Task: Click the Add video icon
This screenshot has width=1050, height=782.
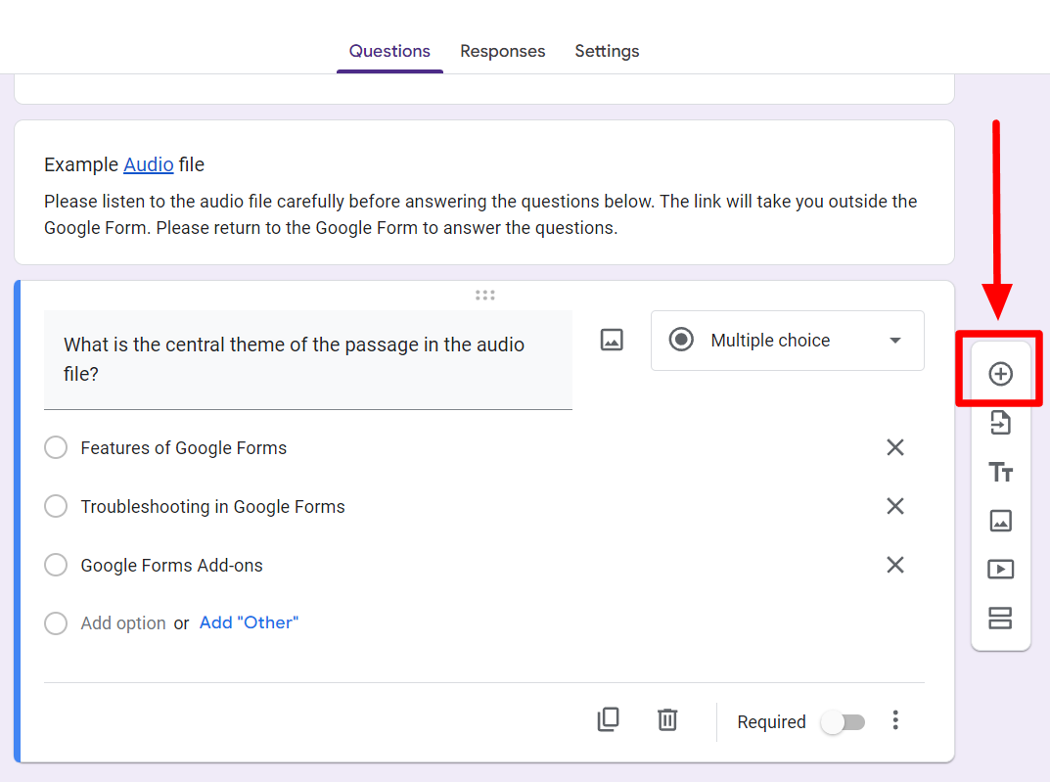Action: 999,569
